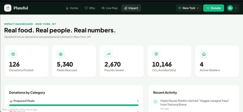This screenshot has height=112, width=243.
Task: Click the box icon on Donations Posted card
Action: pos(13,54)
